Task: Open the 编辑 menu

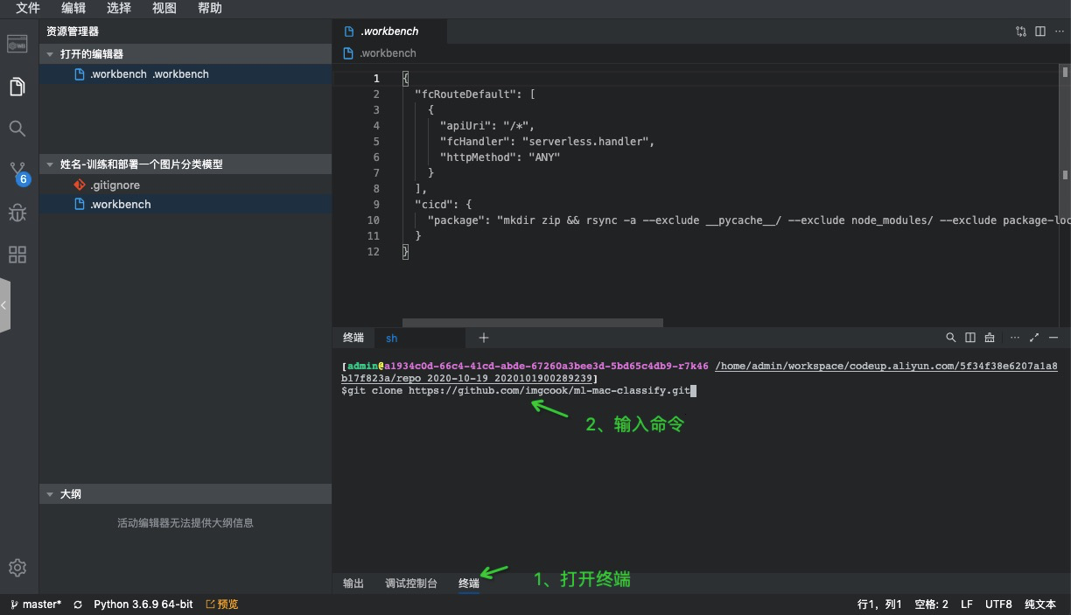Action: [x=73, y=8]
